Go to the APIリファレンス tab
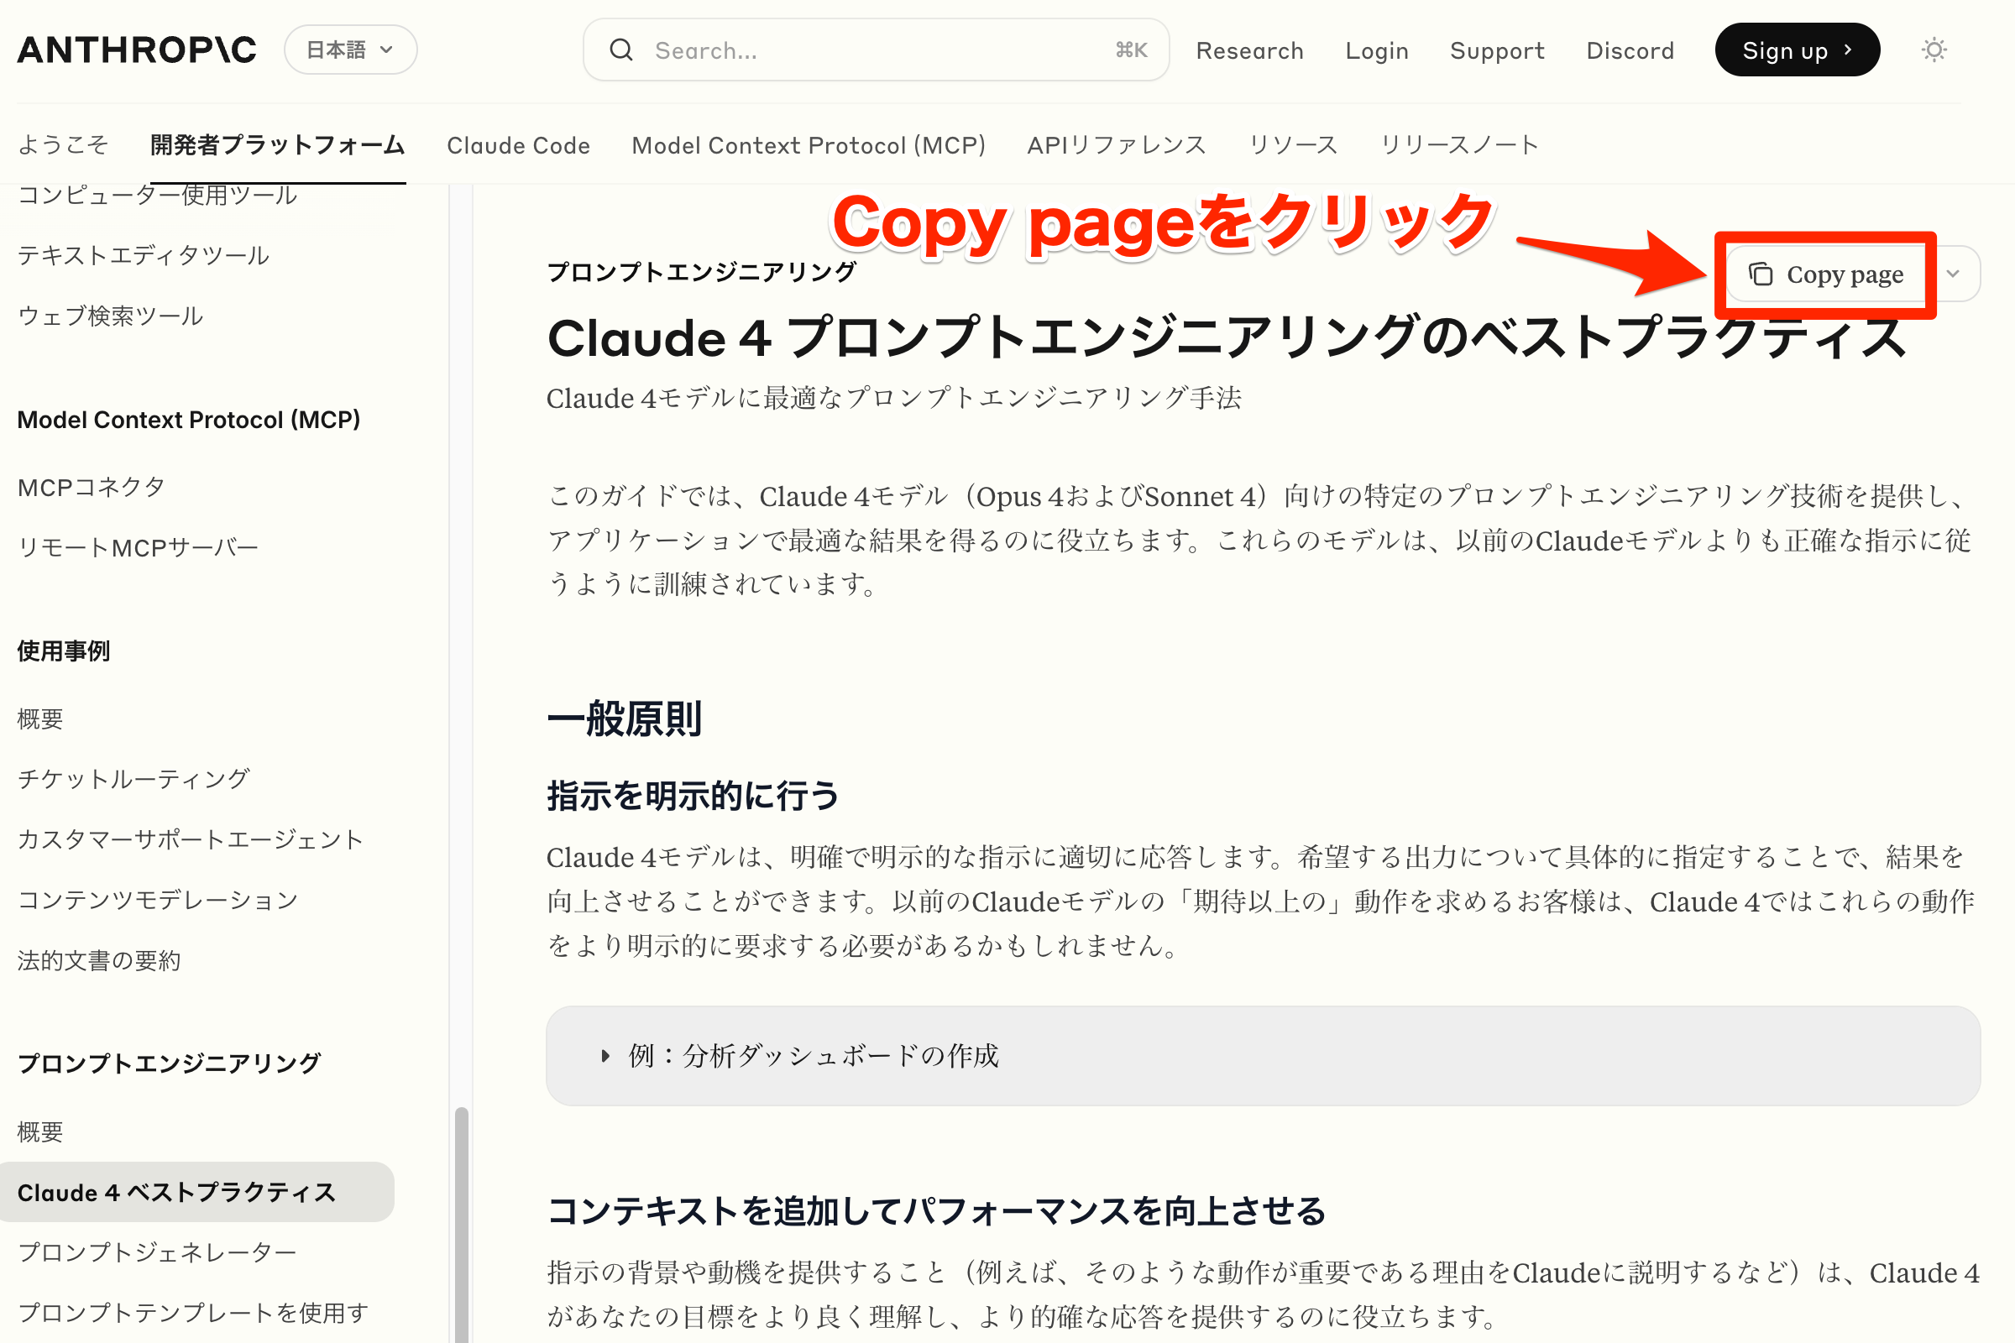Image resolution: width=2015 pixels, height=1343 pixels. click(x=1117, y=144)
